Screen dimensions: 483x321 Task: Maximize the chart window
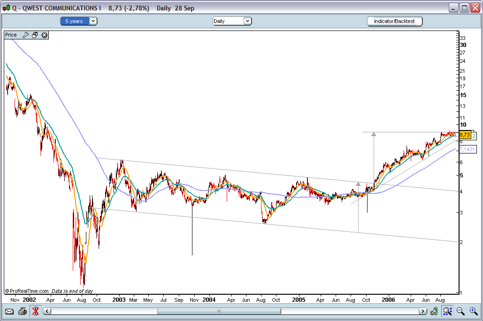(464, 8)
